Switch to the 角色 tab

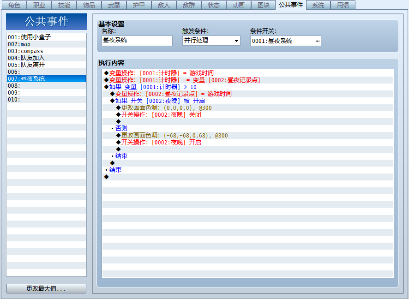(14, 5)
